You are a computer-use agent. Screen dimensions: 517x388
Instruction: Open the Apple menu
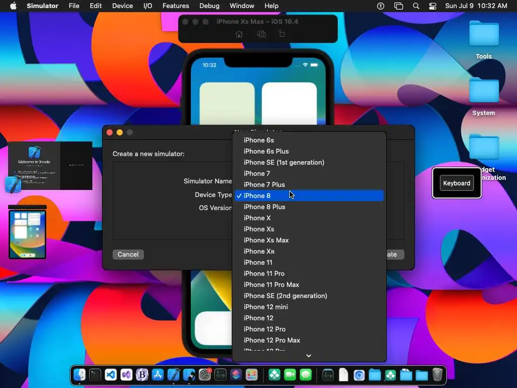click(x=13, y=6)
